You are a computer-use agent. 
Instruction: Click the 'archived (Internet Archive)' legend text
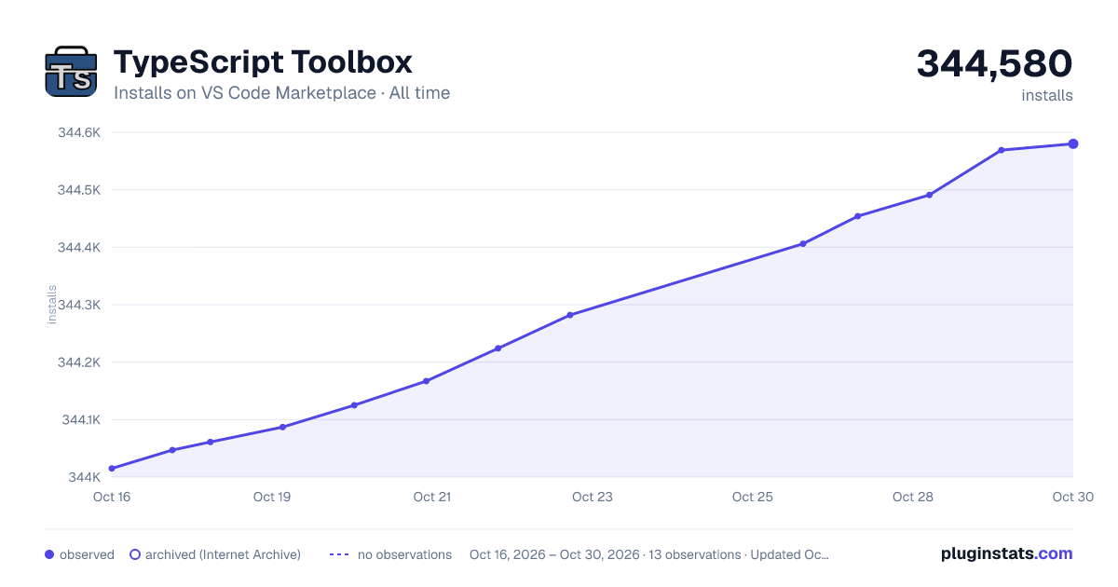coord(223,554)
